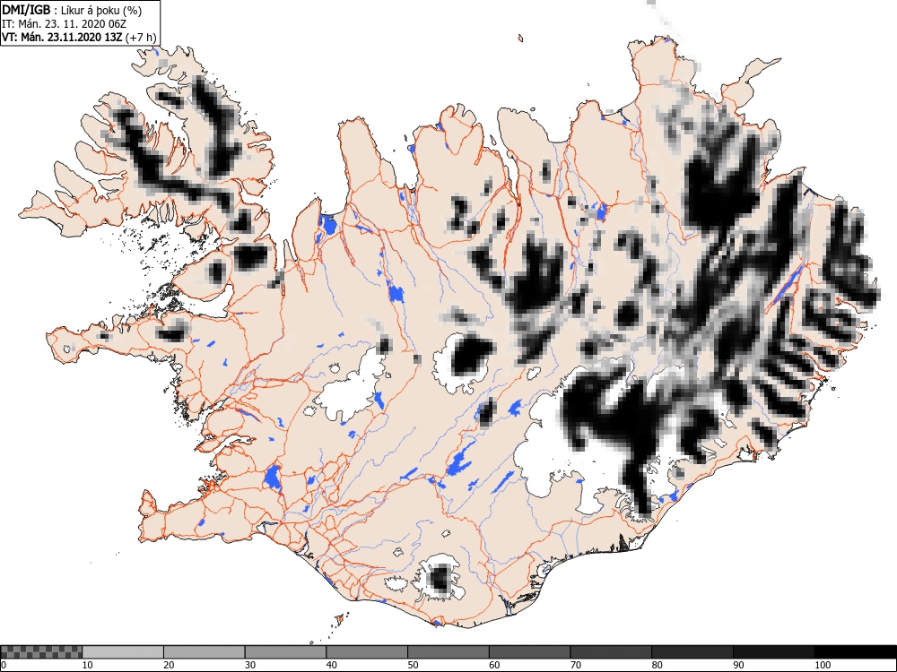
Task: Click the 80-90% near-black legend swatch
Action: coord(692,652)
